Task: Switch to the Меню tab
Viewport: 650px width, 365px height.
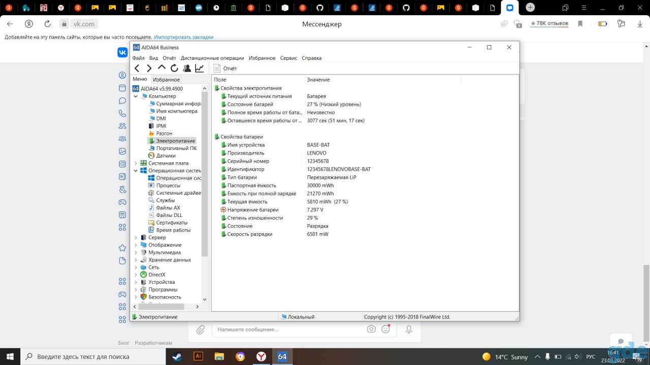Action: click(x=140, y=79)
